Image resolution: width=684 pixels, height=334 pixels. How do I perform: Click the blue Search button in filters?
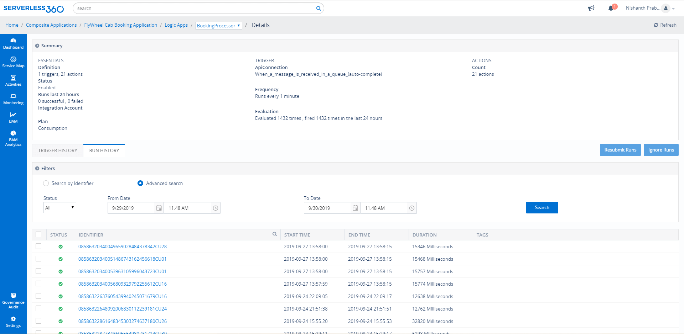(x=542, y=207)
